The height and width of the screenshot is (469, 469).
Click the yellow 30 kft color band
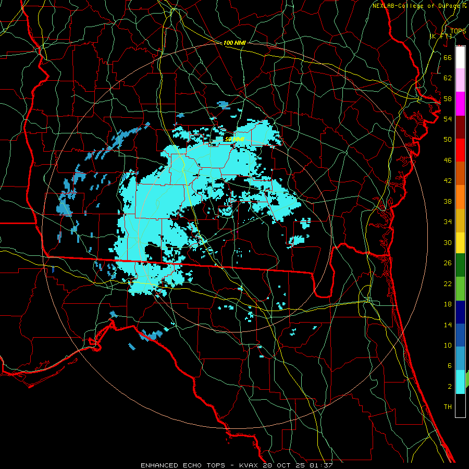pyautogui.click(x=460, y=243)
